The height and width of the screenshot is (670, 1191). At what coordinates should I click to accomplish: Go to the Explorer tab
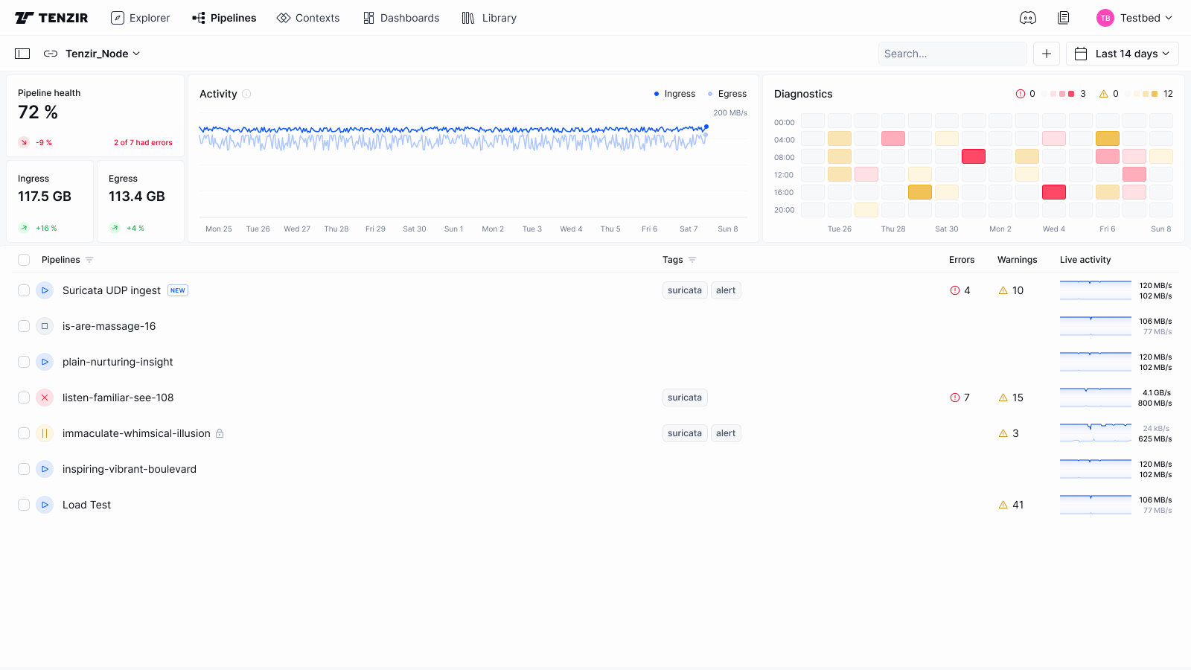pyautogui.click(x=141, y=18)
